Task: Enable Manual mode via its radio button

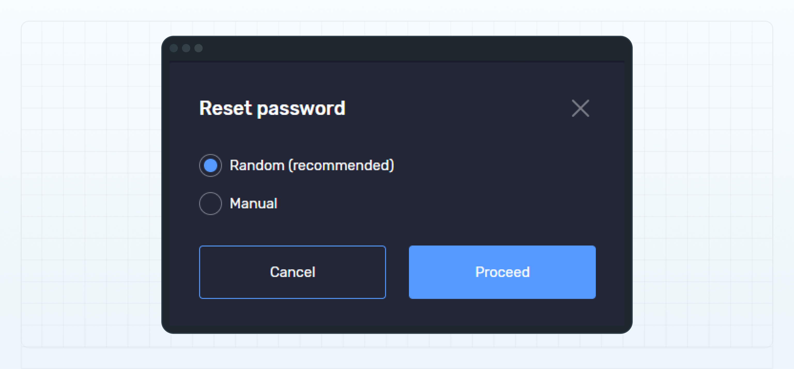Action: [211, 203]
